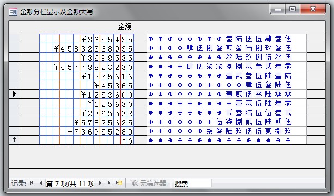Click the 无筛选器 filter indicator
Screen dimensions: 334x196
(148, 183)
